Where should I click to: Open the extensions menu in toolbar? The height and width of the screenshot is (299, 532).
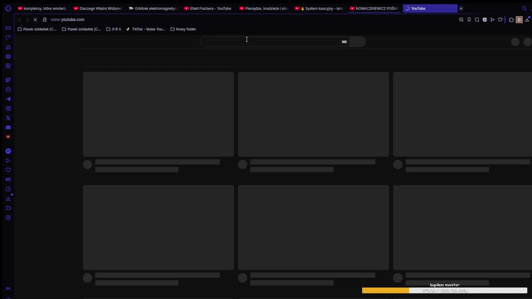click(x=512, y=20)
